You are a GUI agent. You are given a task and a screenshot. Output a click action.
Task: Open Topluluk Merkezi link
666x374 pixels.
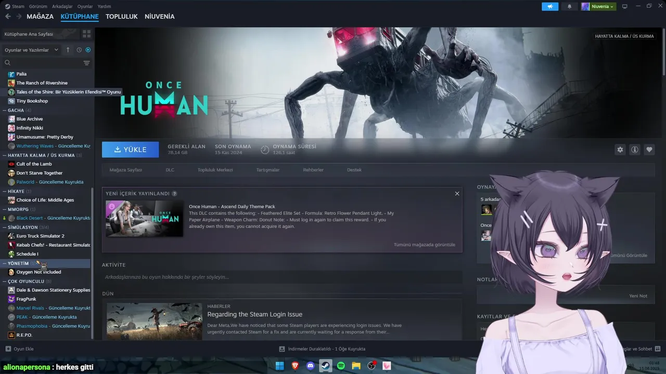click(x=215, y=170)
